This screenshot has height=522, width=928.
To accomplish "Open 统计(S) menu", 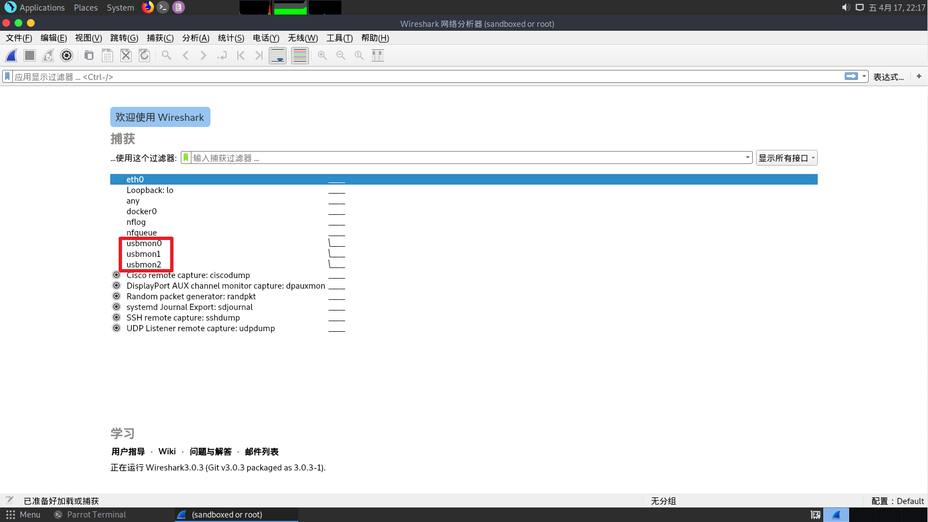I will pyautogui.click(x=231, y=38).
